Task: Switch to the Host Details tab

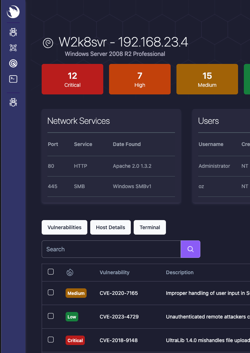Action: pos(111,227)
